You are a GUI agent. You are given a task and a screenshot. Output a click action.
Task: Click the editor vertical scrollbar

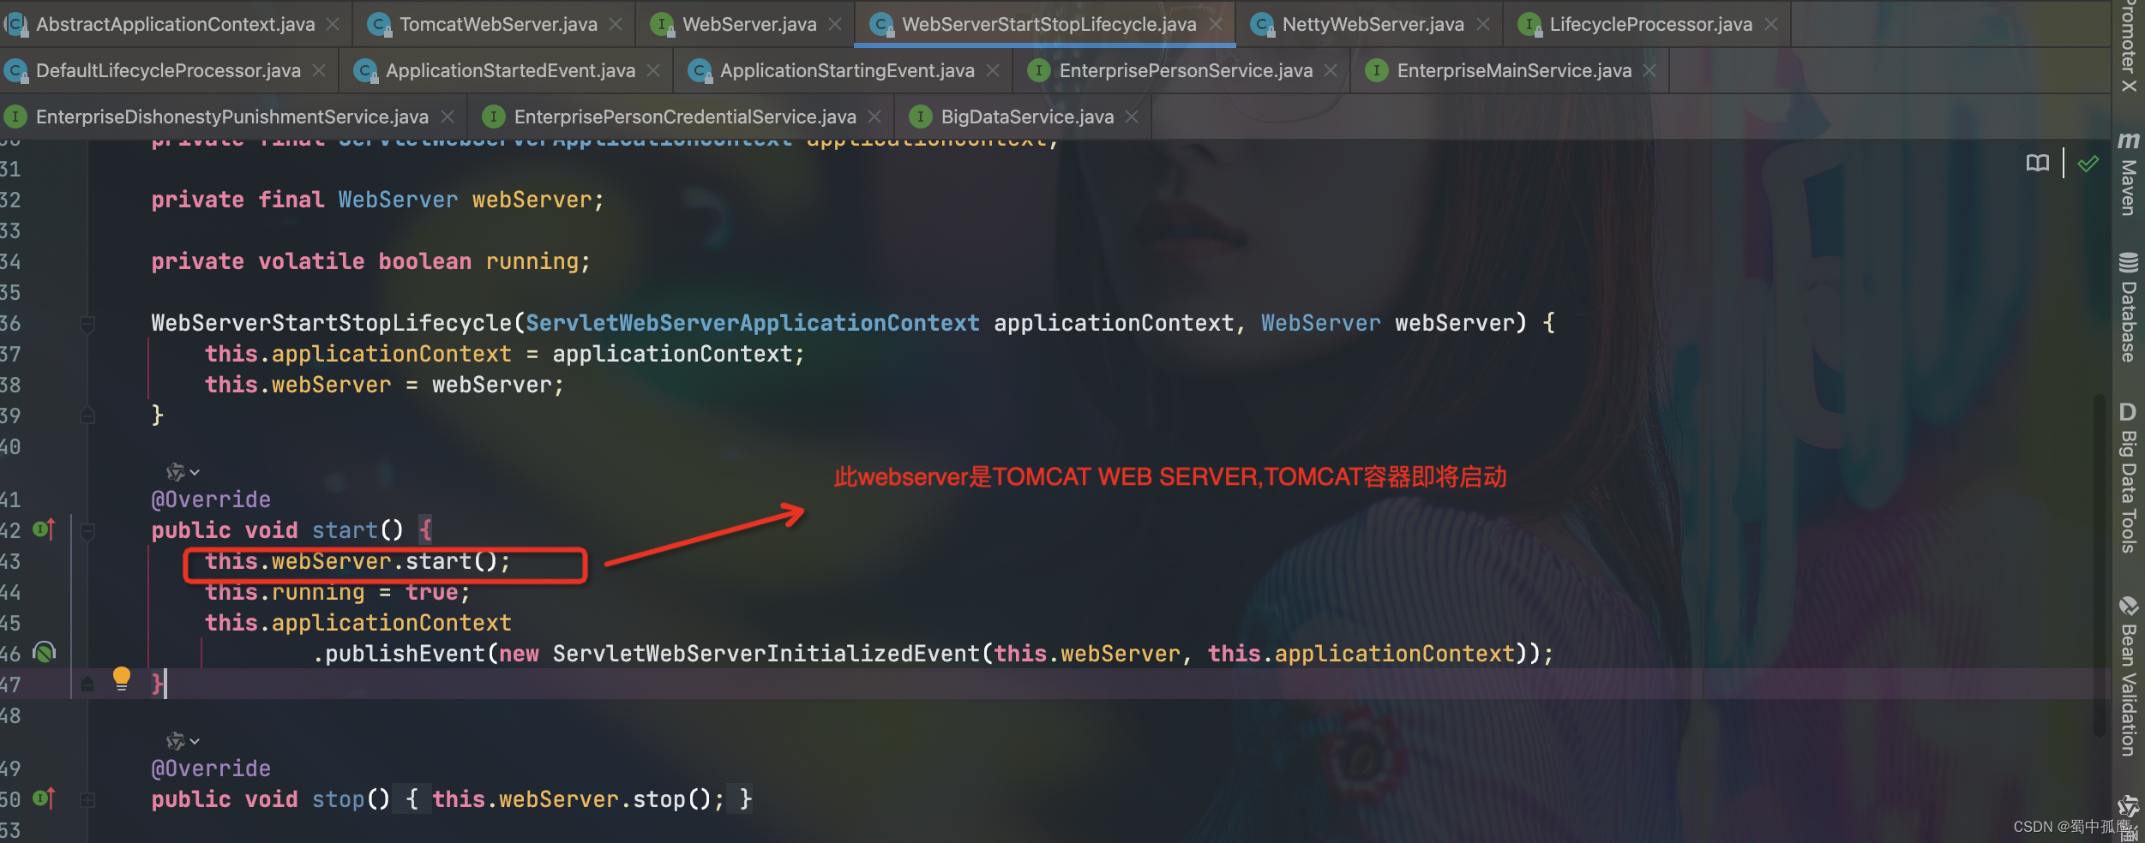coord(2100,565)
